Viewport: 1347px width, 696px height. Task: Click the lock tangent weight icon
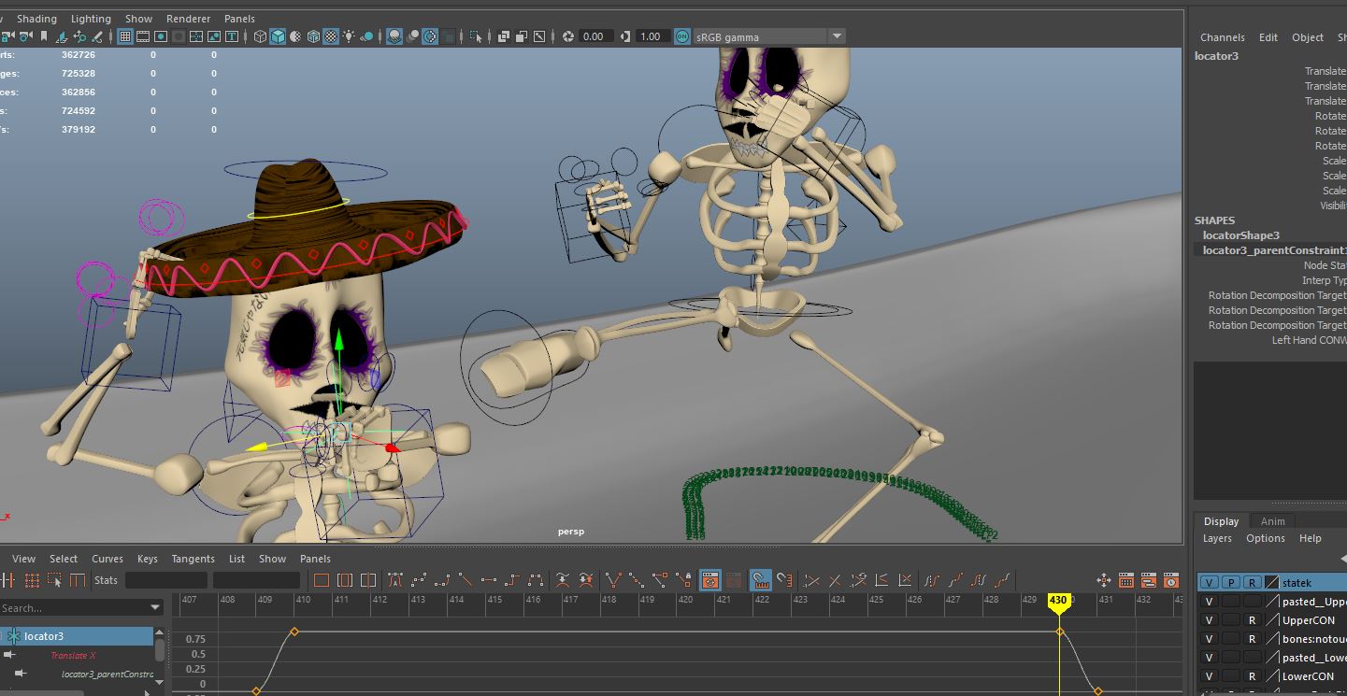tap(682, 580)
